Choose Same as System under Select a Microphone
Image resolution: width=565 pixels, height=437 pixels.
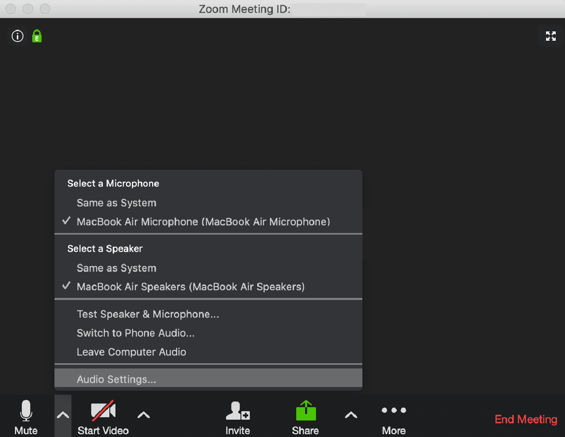coord(116,203)
